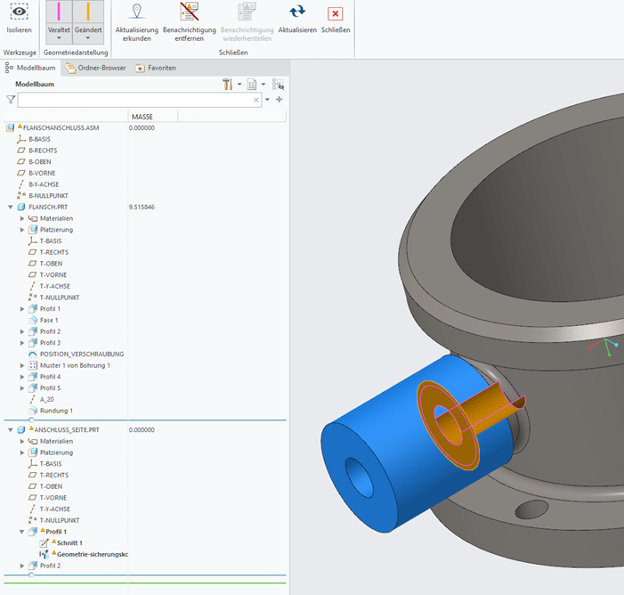Select the Fase 1 feature

[49, 320]
